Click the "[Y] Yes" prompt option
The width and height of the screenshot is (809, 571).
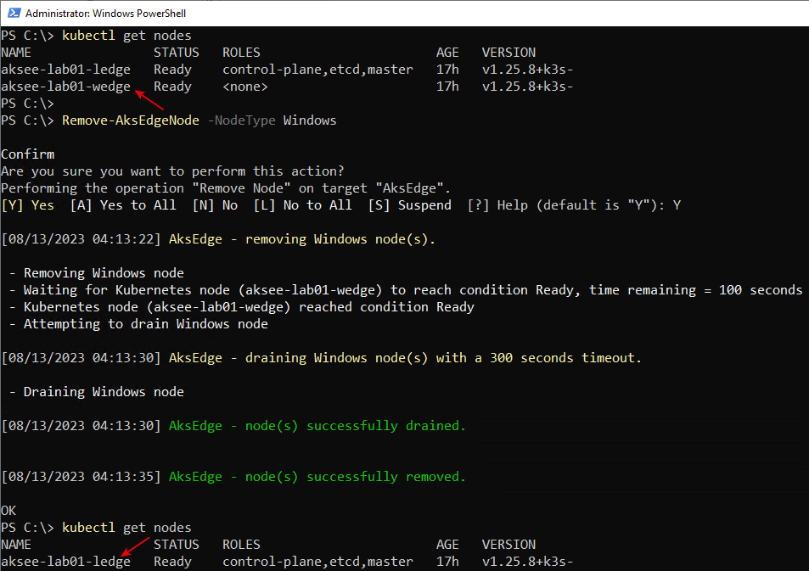click(28, 205)
